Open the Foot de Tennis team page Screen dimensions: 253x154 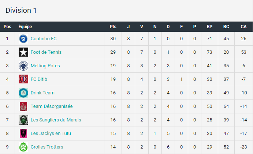46,52
